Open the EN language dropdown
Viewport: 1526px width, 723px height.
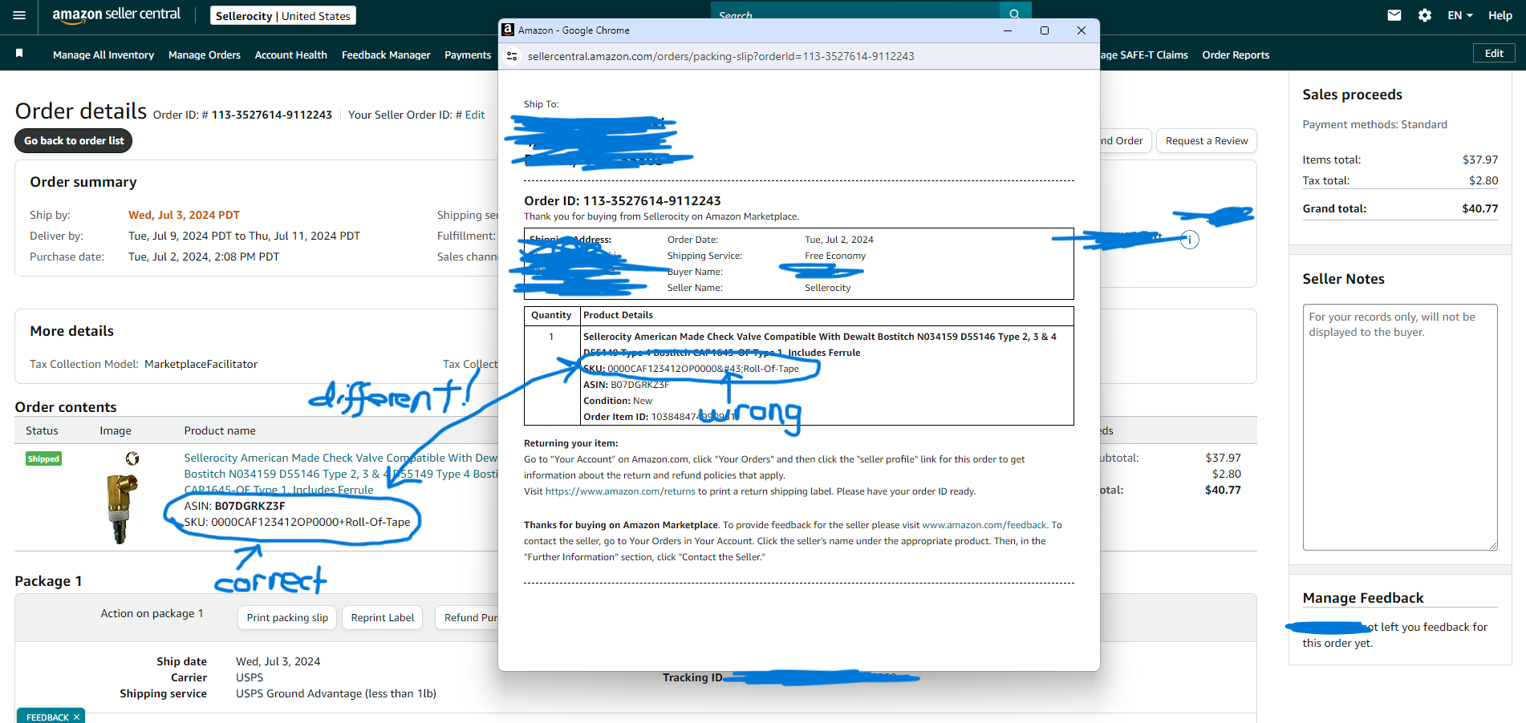(x=1460, y=15)
